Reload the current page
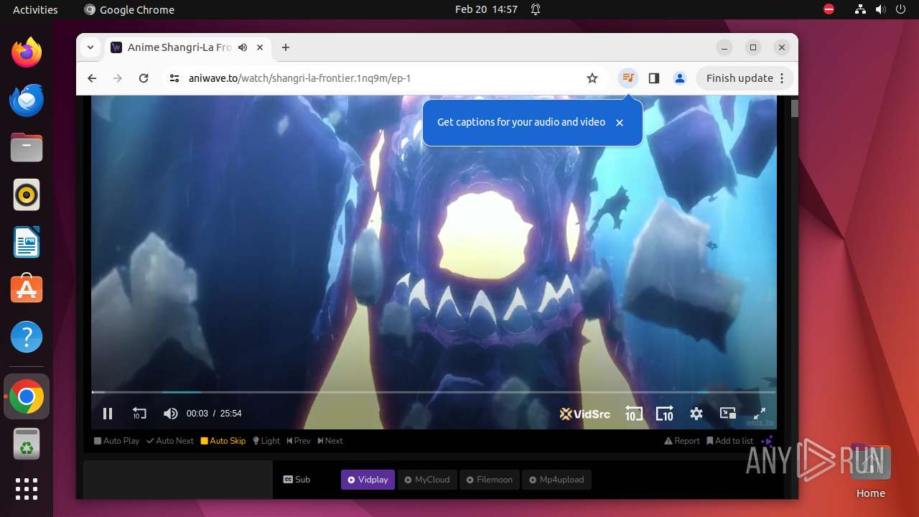This screenshot has height=517, width=919. [x=144, y=78]
